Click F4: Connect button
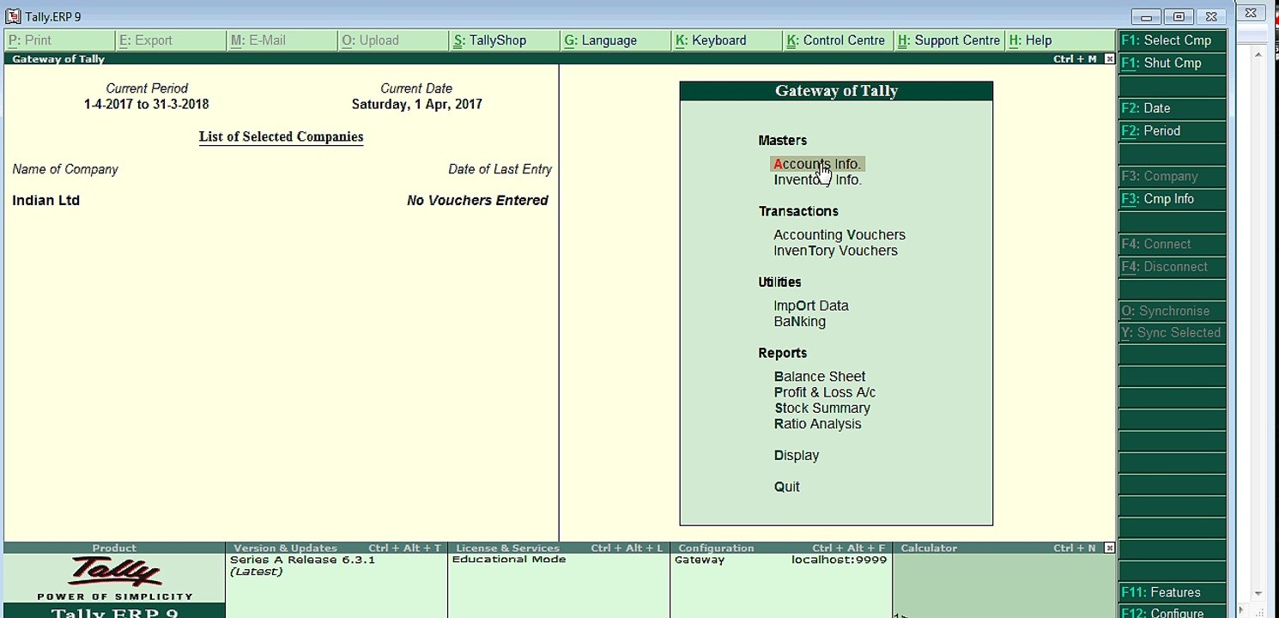This screenshot has height=618, width=1279. pyautogui.click(x=1173, y=244)
